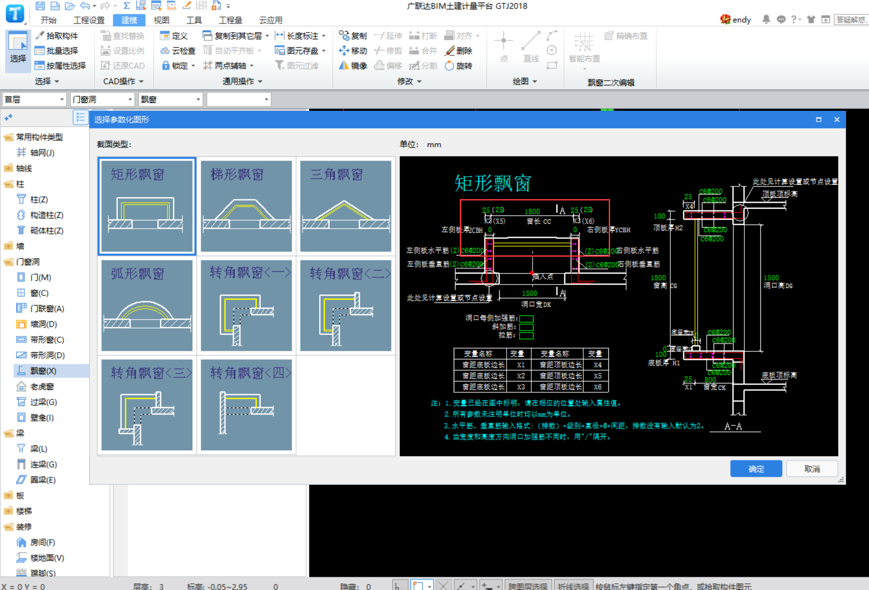Expand the 墙 tree folder
Image resolution: width=869 pixels, height=590 pixels.
pos(8,246)
